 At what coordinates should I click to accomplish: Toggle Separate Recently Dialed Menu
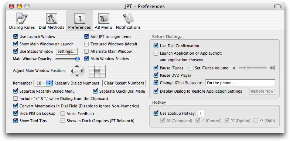point(16,91)
